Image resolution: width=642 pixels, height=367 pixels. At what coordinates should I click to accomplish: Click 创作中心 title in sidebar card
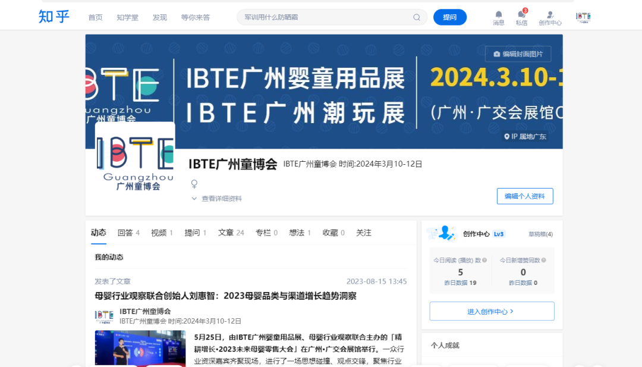[476, 234]
